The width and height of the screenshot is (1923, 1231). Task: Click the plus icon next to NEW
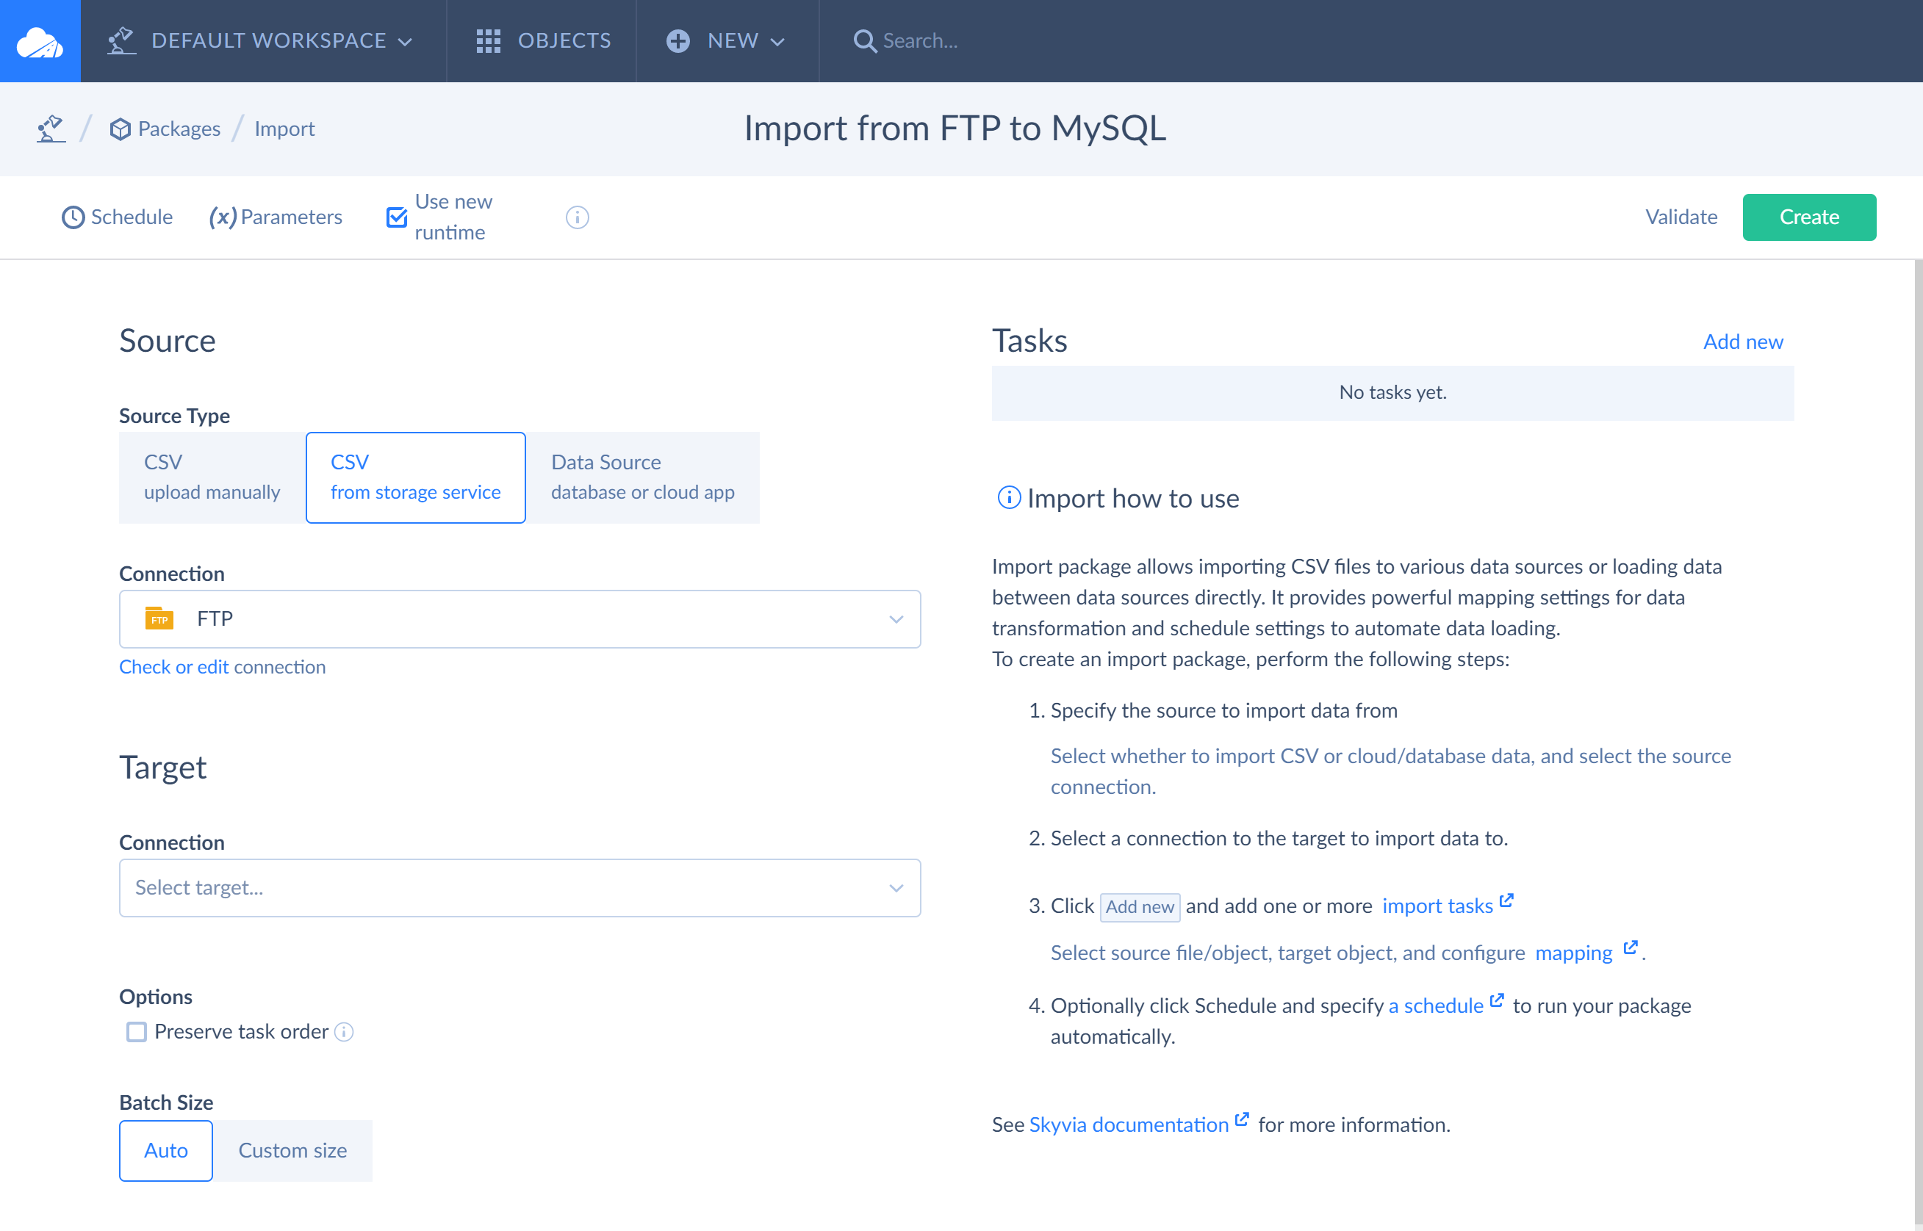(x=677, y=41)
